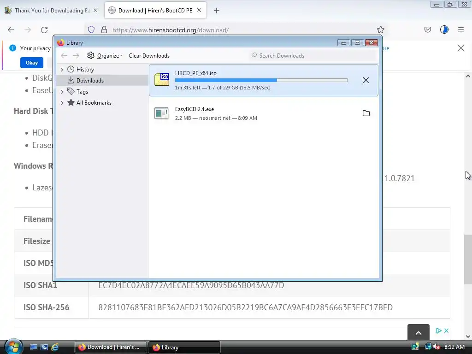
Task: Open the tracking protection shield
Action: (x=91, y=30)
